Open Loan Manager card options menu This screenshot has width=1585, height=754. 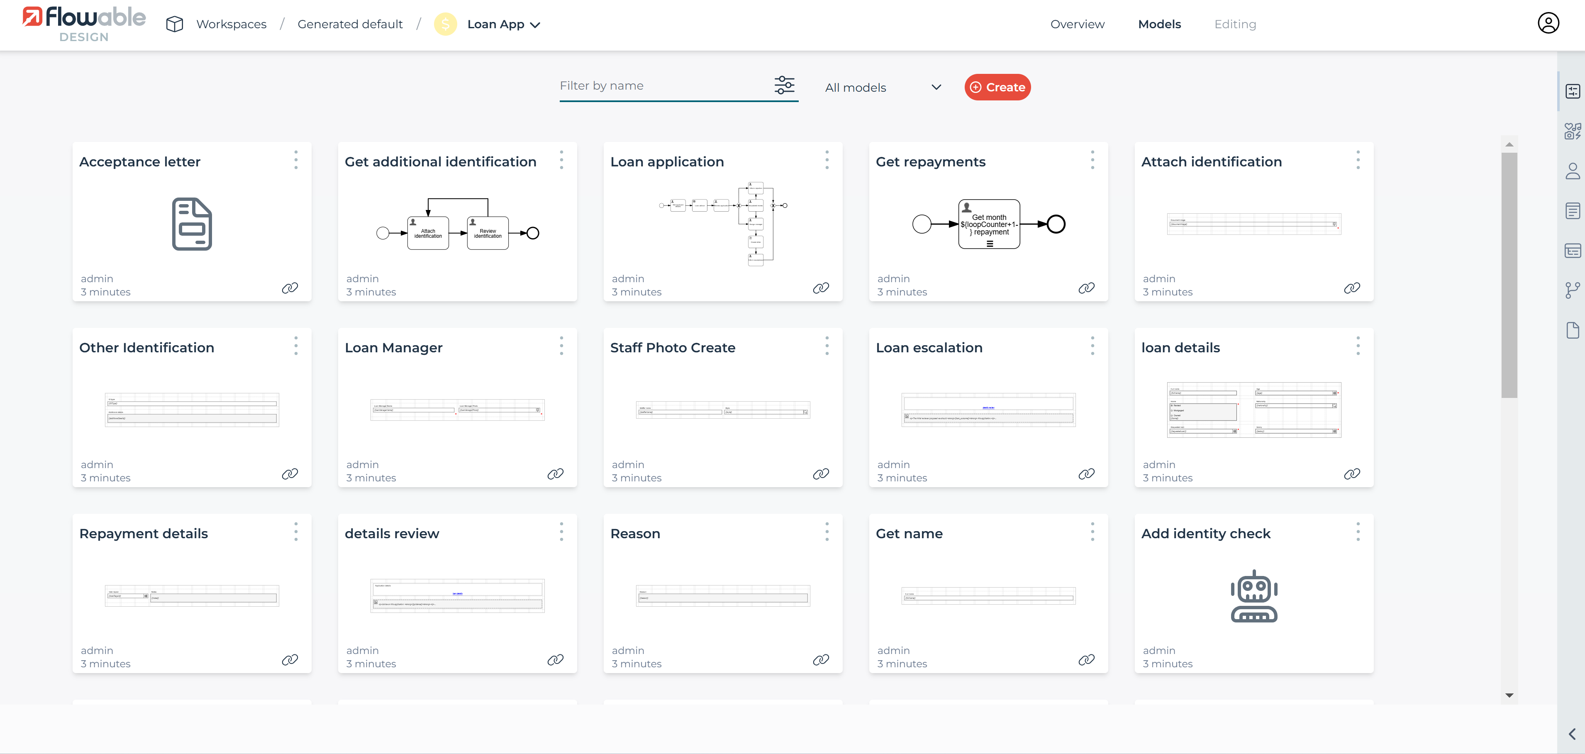pos(561,346)
